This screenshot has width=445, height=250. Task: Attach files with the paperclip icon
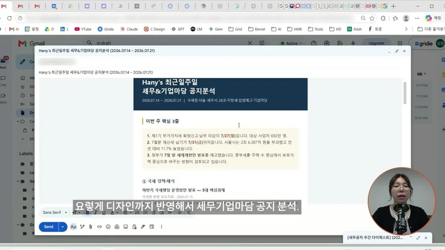tap(90, 227)
